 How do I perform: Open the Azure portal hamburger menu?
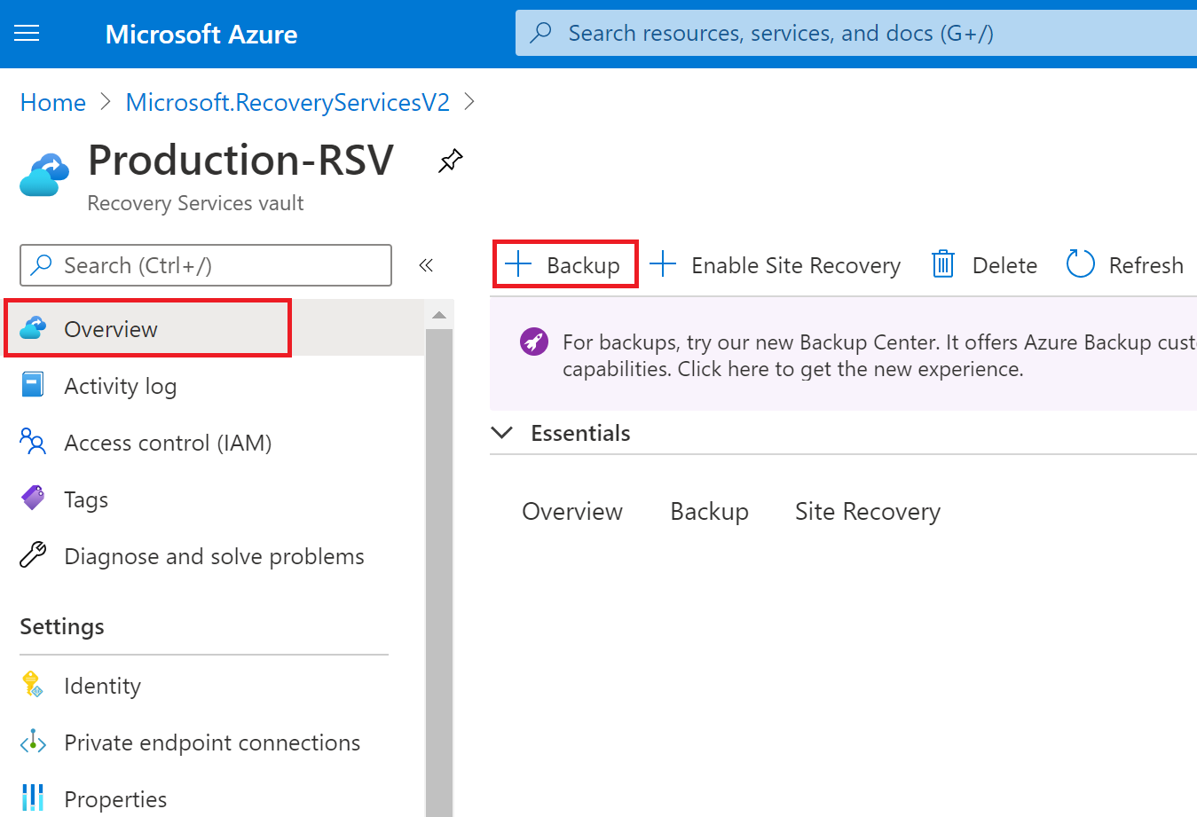pyautogui.click(x=26, y=33)
